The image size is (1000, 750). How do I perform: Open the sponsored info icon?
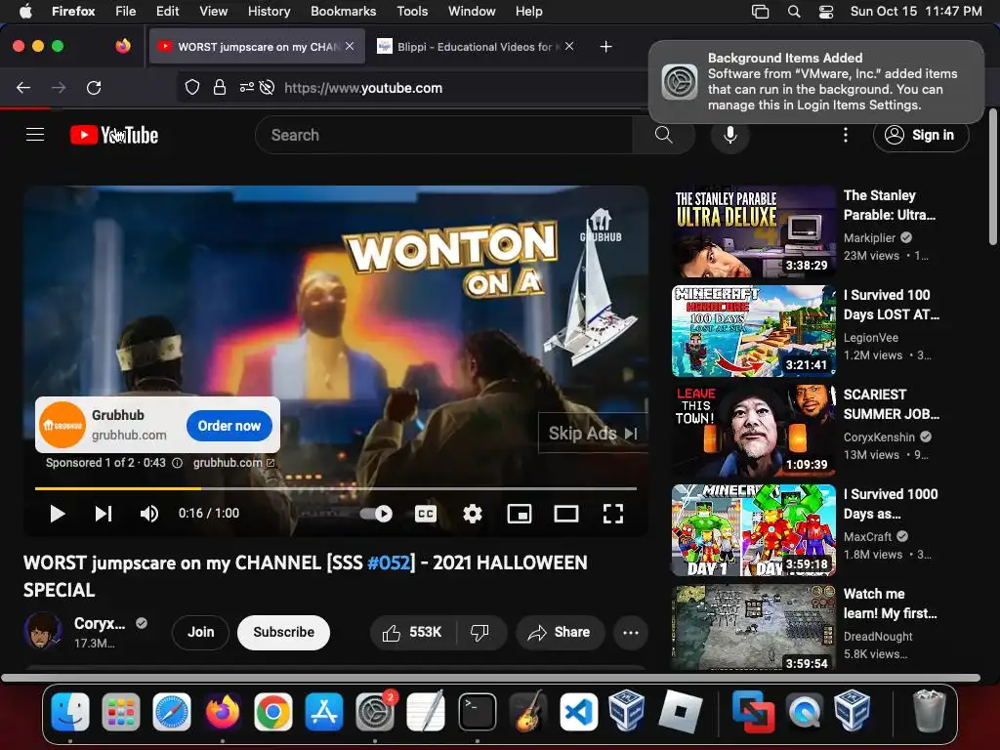(178, 463)
